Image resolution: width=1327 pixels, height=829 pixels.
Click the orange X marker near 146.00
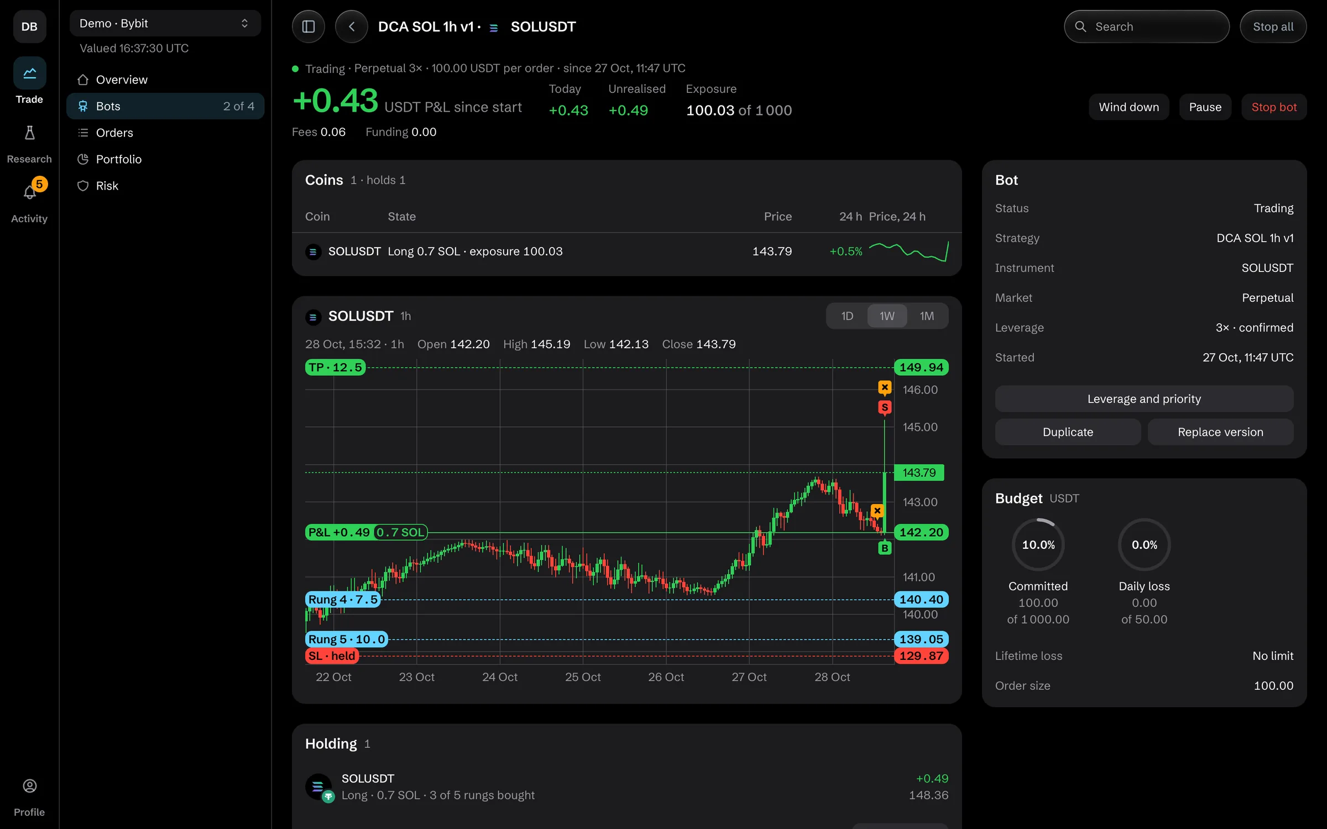[x=885, y=387]
